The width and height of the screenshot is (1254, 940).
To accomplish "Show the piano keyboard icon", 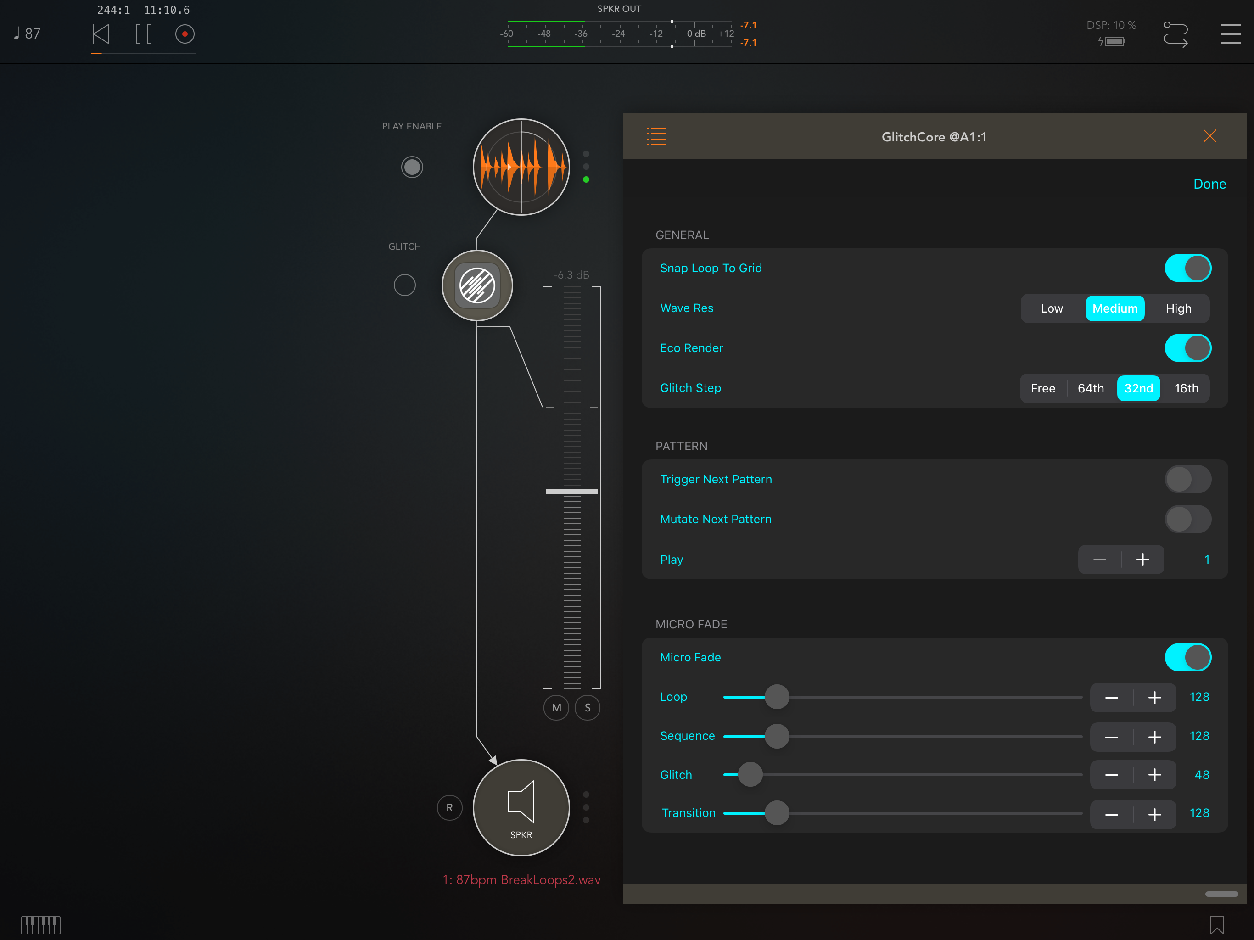I will coord(41,925).
